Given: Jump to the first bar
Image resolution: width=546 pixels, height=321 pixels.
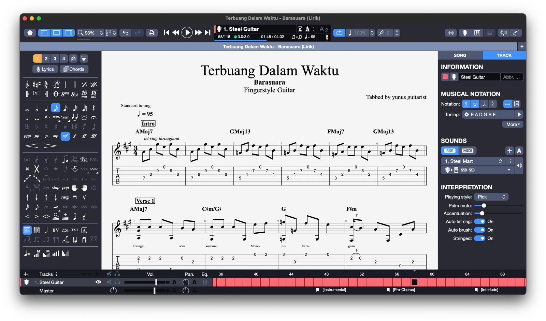Looking at the screenshot, I should pos(167,33).
